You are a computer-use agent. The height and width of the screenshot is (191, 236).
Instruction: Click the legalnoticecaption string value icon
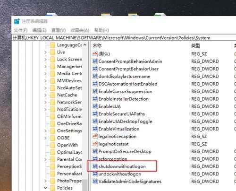pos(95,136)
